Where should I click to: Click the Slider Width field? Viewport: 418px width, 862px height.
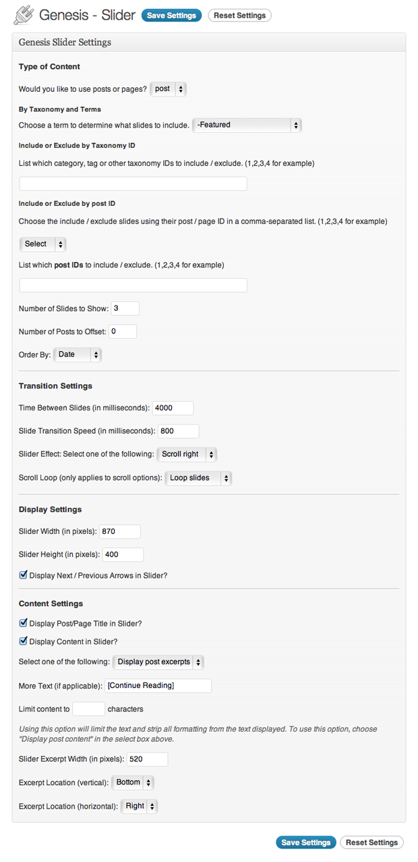120,532
